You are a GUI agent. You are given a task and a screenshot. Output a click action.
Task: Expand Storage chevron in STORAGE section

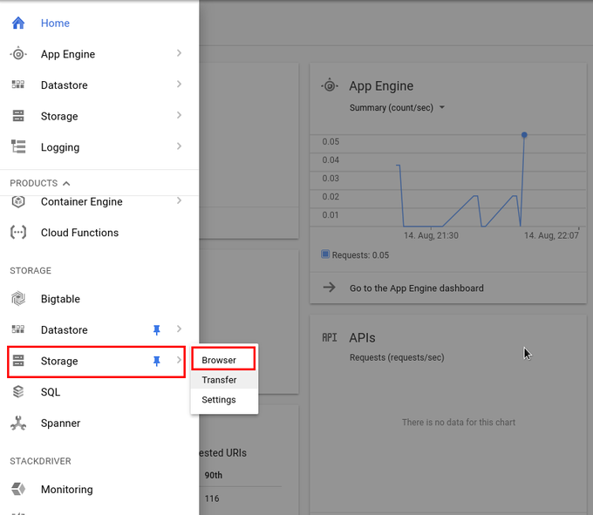[179, 360]
